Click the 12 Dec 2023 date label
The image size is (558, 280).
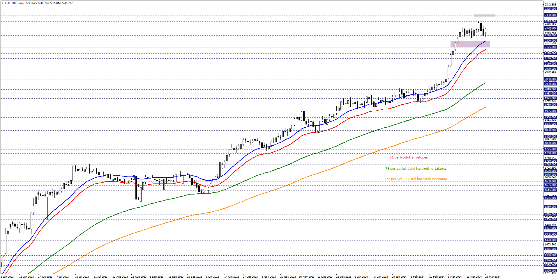point(325,277)
